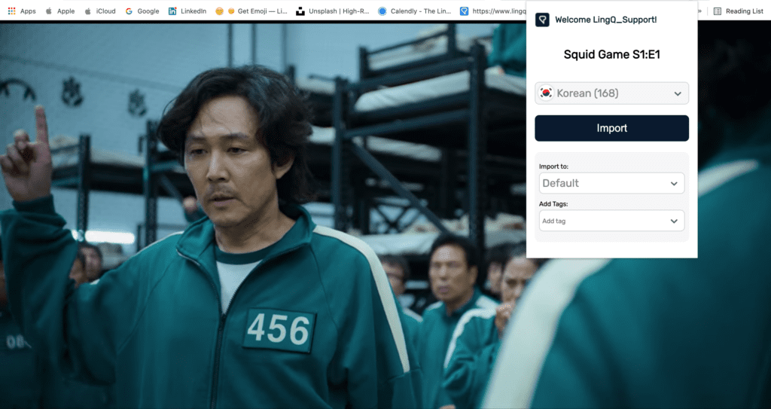Click the Squid Game video frame
This screenshot has width=771, height=409.
(x=264, y=226)
